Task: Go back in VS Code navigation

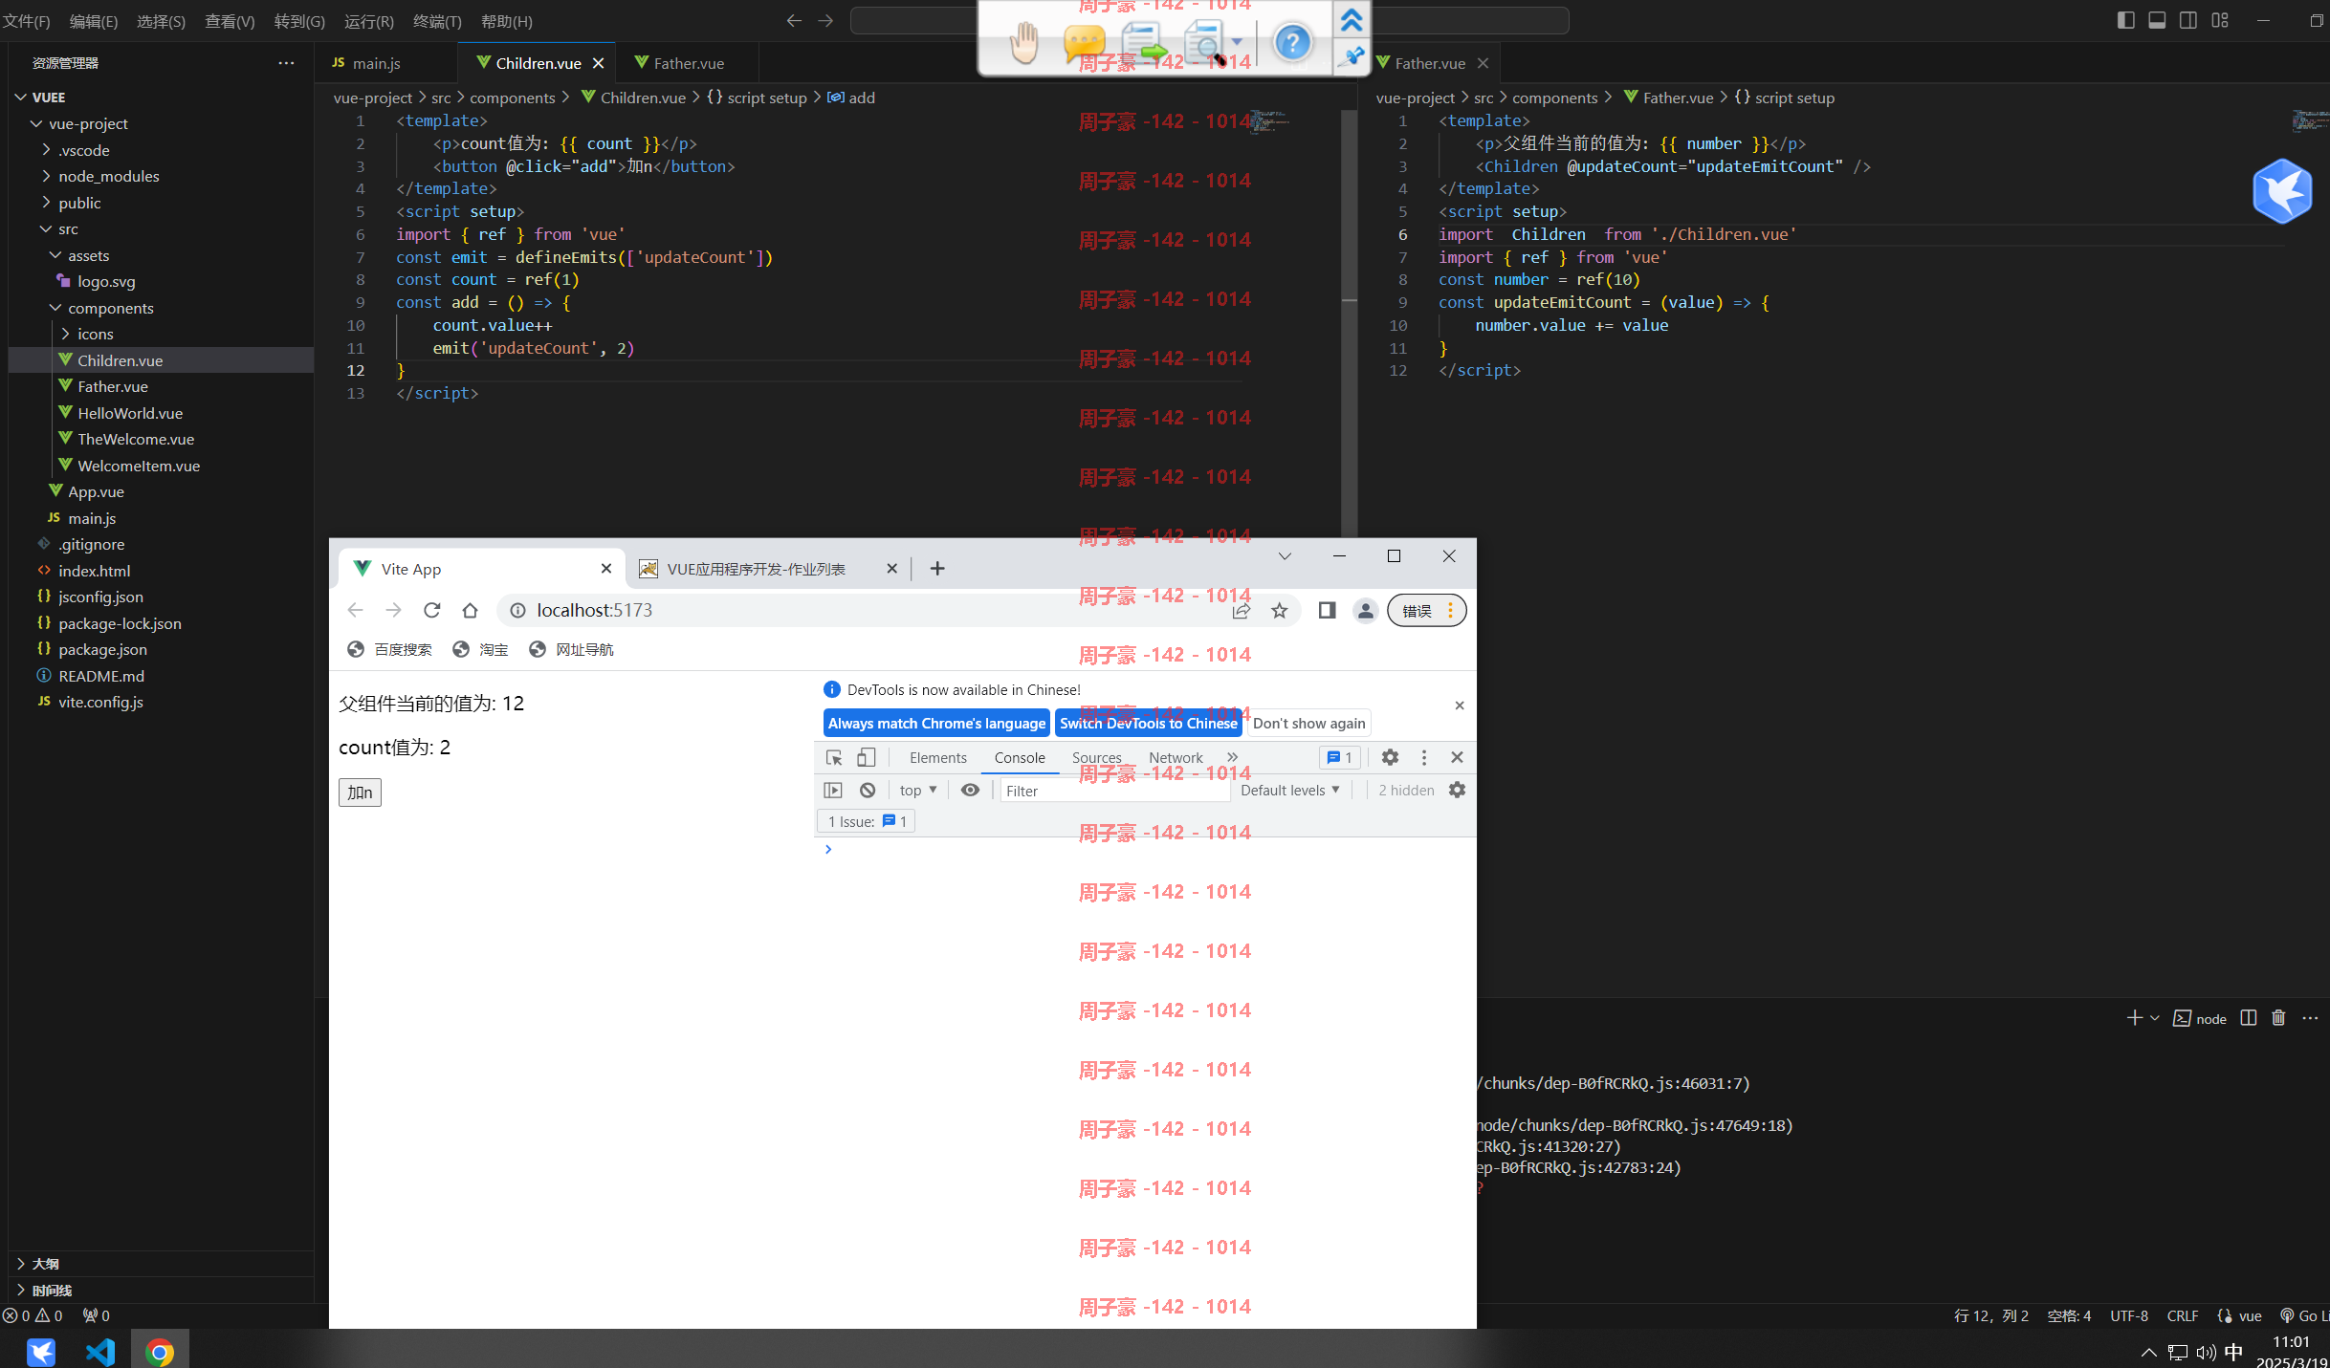Action: click(793, 20)
